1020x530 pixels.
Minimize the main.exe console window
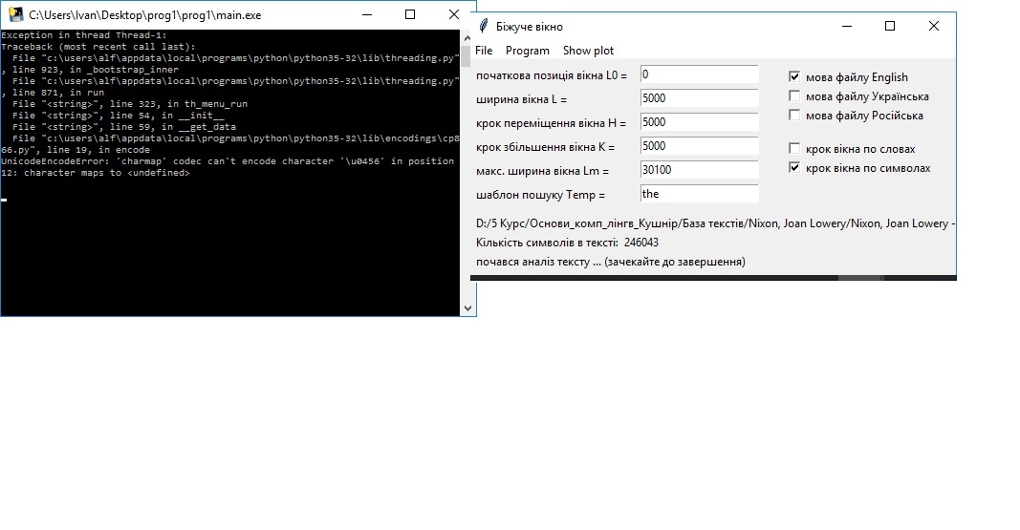(366, 15)
